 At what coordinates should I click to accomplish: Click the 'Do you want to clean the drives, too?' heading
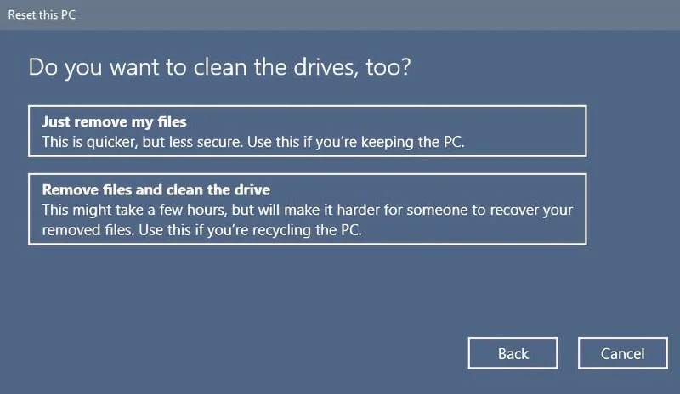click(x=219, y=68)
